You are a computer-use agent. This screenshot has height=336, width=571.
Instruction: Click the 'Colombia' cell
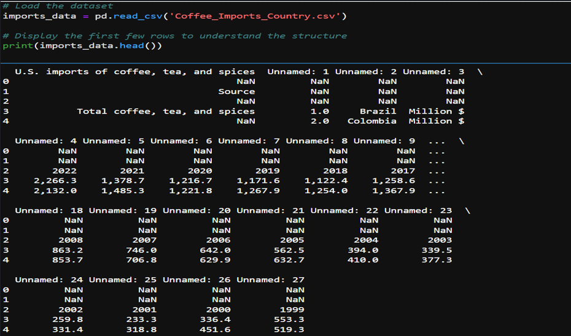pyautogui.click(x=372, y=121)
